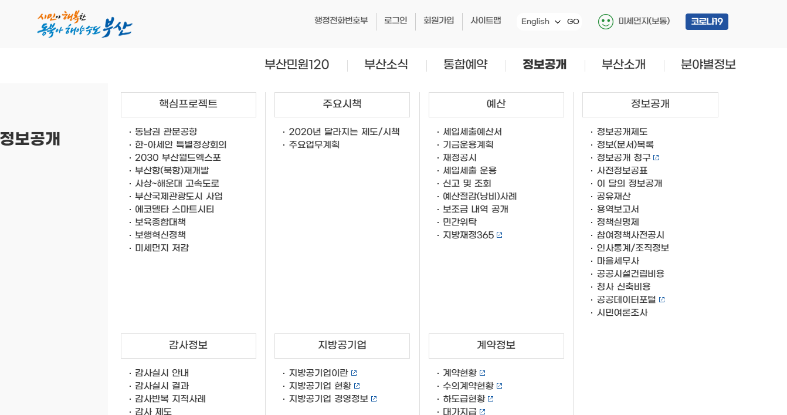Open 부산국제관광도시 사업 link
The height and width of the screenshot is (415, 787).
pos(179,197)
